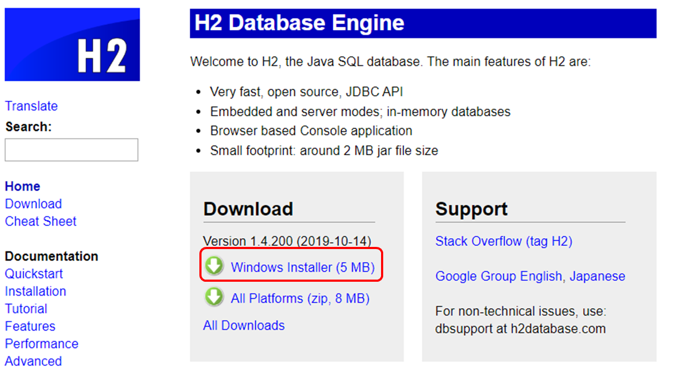Click 'Browser based Console application' bullet
This screenshot has height=376, width=686.
point(311,131)
